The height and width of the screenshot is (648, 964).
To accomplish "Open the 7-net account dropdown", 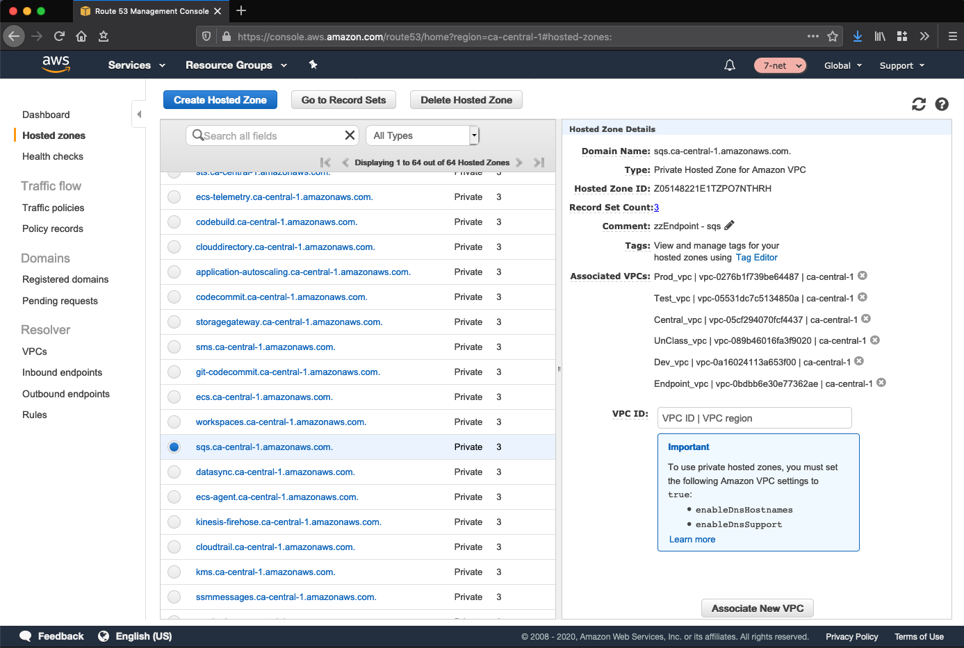I will 780,65.
